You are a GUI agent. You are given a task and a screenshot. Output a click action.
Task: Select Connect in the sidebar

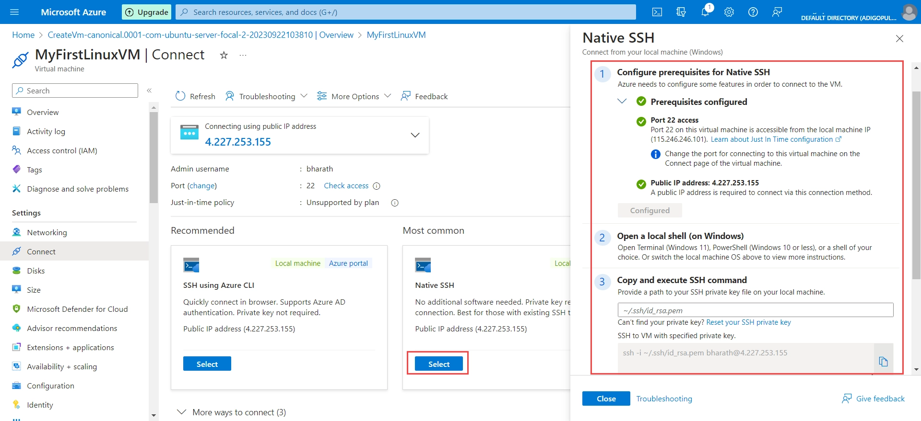pos(74,251)
